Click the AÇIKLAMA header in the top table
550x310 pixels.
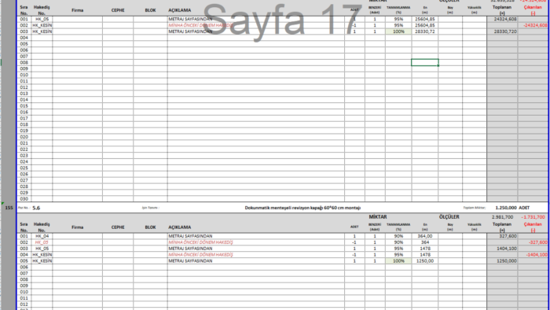[x=180, y=10]
